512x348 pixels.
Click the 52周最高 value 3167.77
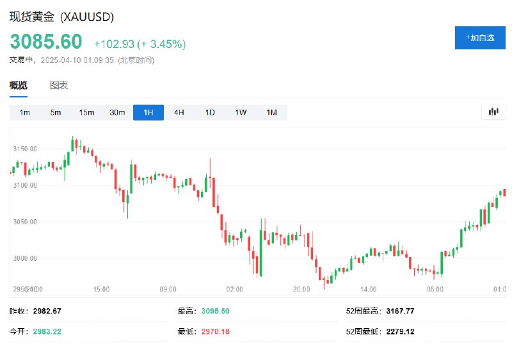point(400,311)
